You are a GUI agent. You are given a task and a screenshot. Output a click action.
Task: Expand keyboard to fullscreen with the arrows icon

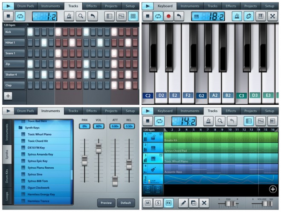(272, 16)
